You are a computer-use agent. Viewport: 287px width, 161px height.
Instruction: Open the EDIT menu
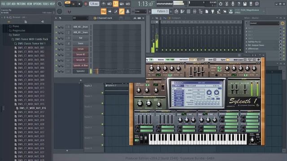point(9,4)
